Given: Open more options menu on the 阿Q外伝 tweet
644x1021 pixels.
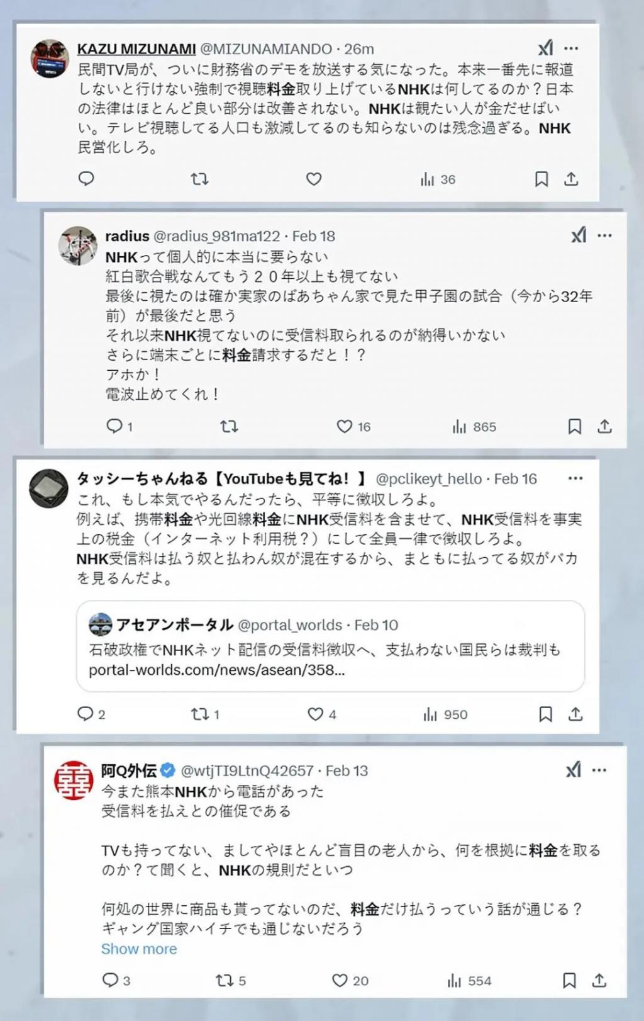Looking at the screenshot, I should [599, 770].
